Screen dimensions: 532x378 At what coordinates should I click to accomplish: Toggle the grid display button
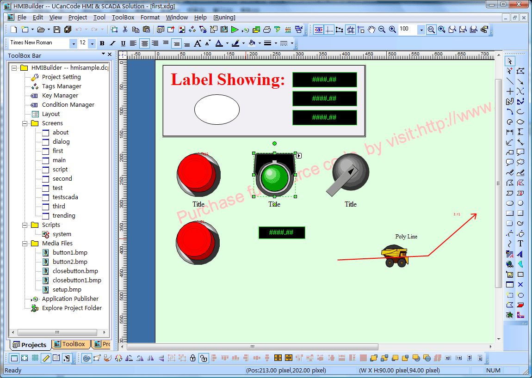(35, 358)
